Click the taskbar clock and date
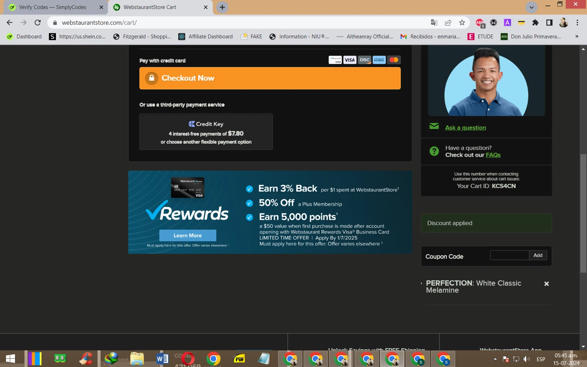587x367 pixels. (566, 359)
